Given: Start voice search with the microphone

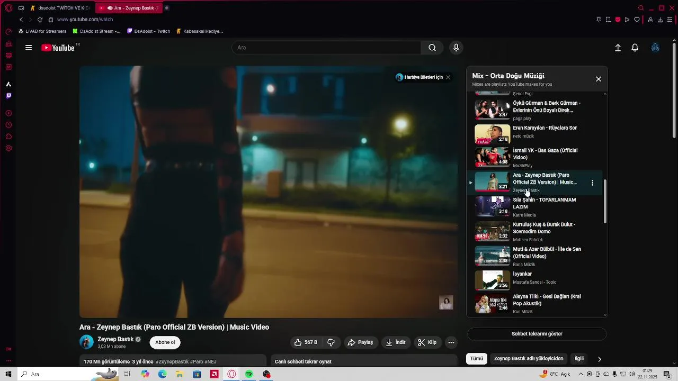Looking at the screenshot, I should [456, 48].
